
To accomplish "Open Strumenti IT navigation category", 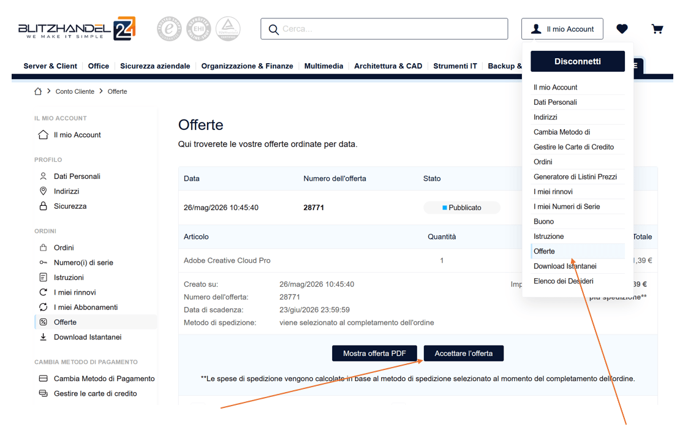I will click(x=455, y=66).
